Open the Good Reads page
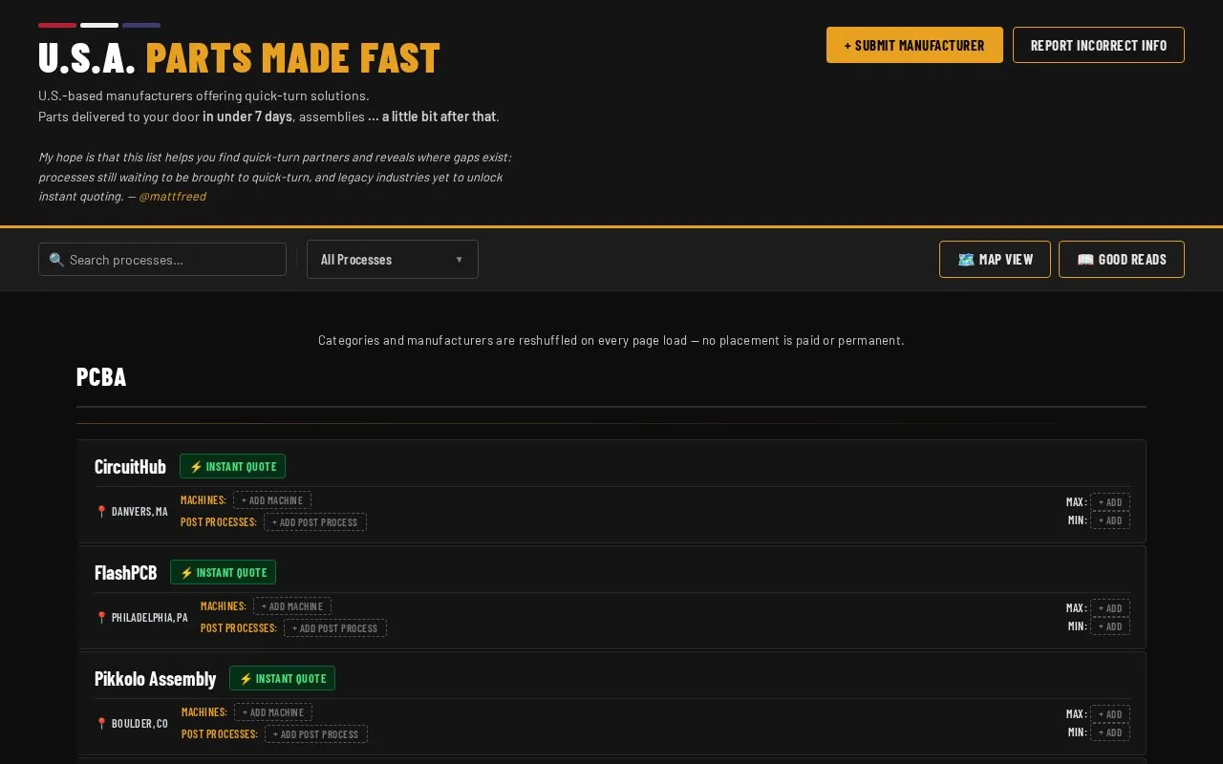The image size is (1223, 764). 1122,260
